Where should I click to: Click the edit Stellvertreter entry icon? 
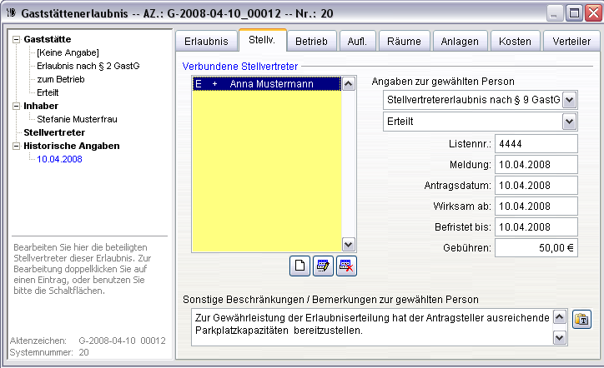point(323,266)
